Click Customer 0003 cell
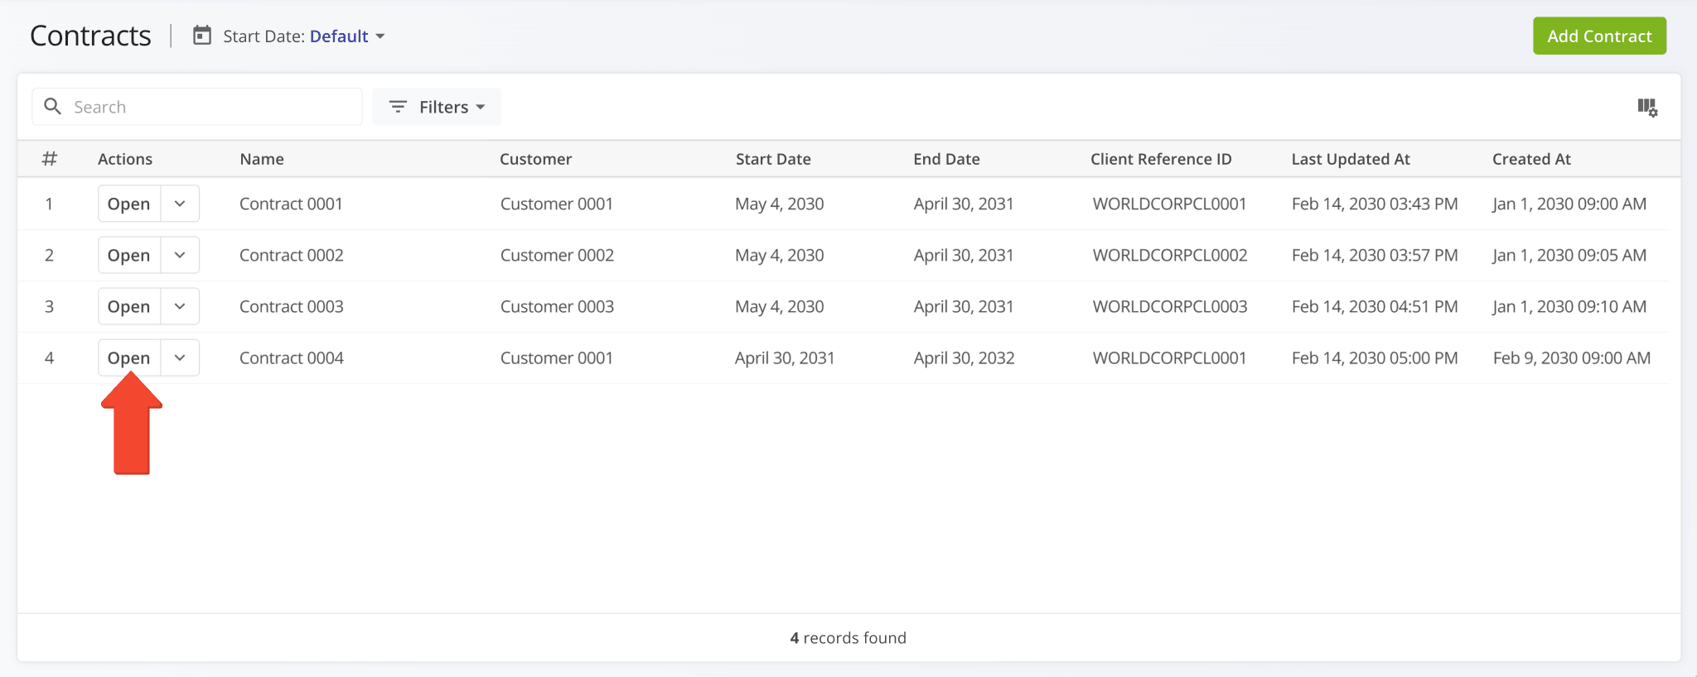The width and height of the screenshot is (1697, 677). pyautogui.click(x=557, y=306)
